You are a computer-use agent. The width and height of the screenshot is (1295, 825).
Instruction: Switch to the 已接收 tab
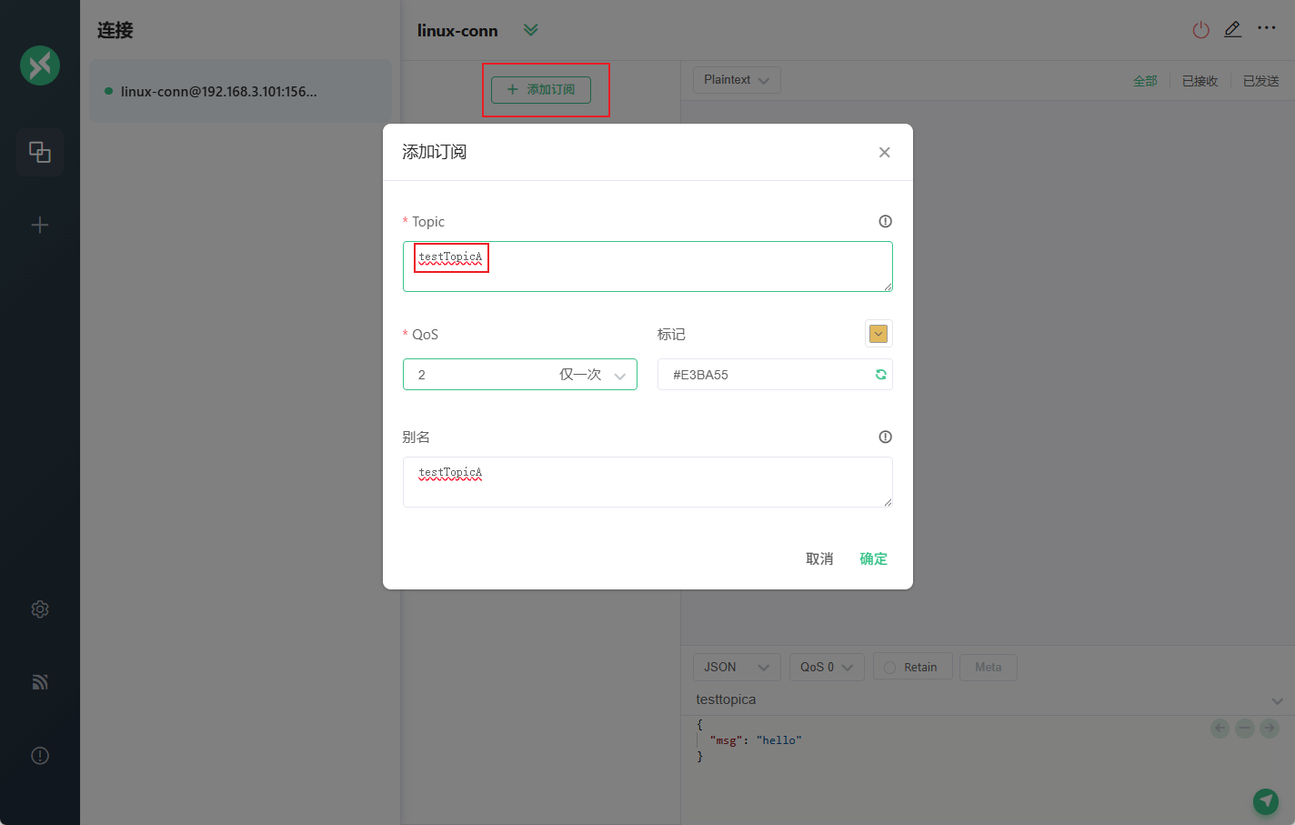pos(1200,81)
